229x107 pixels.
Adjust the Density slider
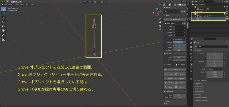coord(179,42)
